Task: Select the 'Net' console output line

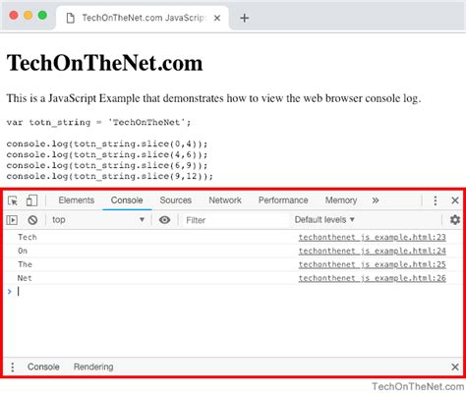Action: 25,278
